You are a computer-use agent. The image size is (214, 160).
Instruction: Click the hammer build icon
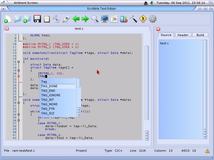coord(134,19)
